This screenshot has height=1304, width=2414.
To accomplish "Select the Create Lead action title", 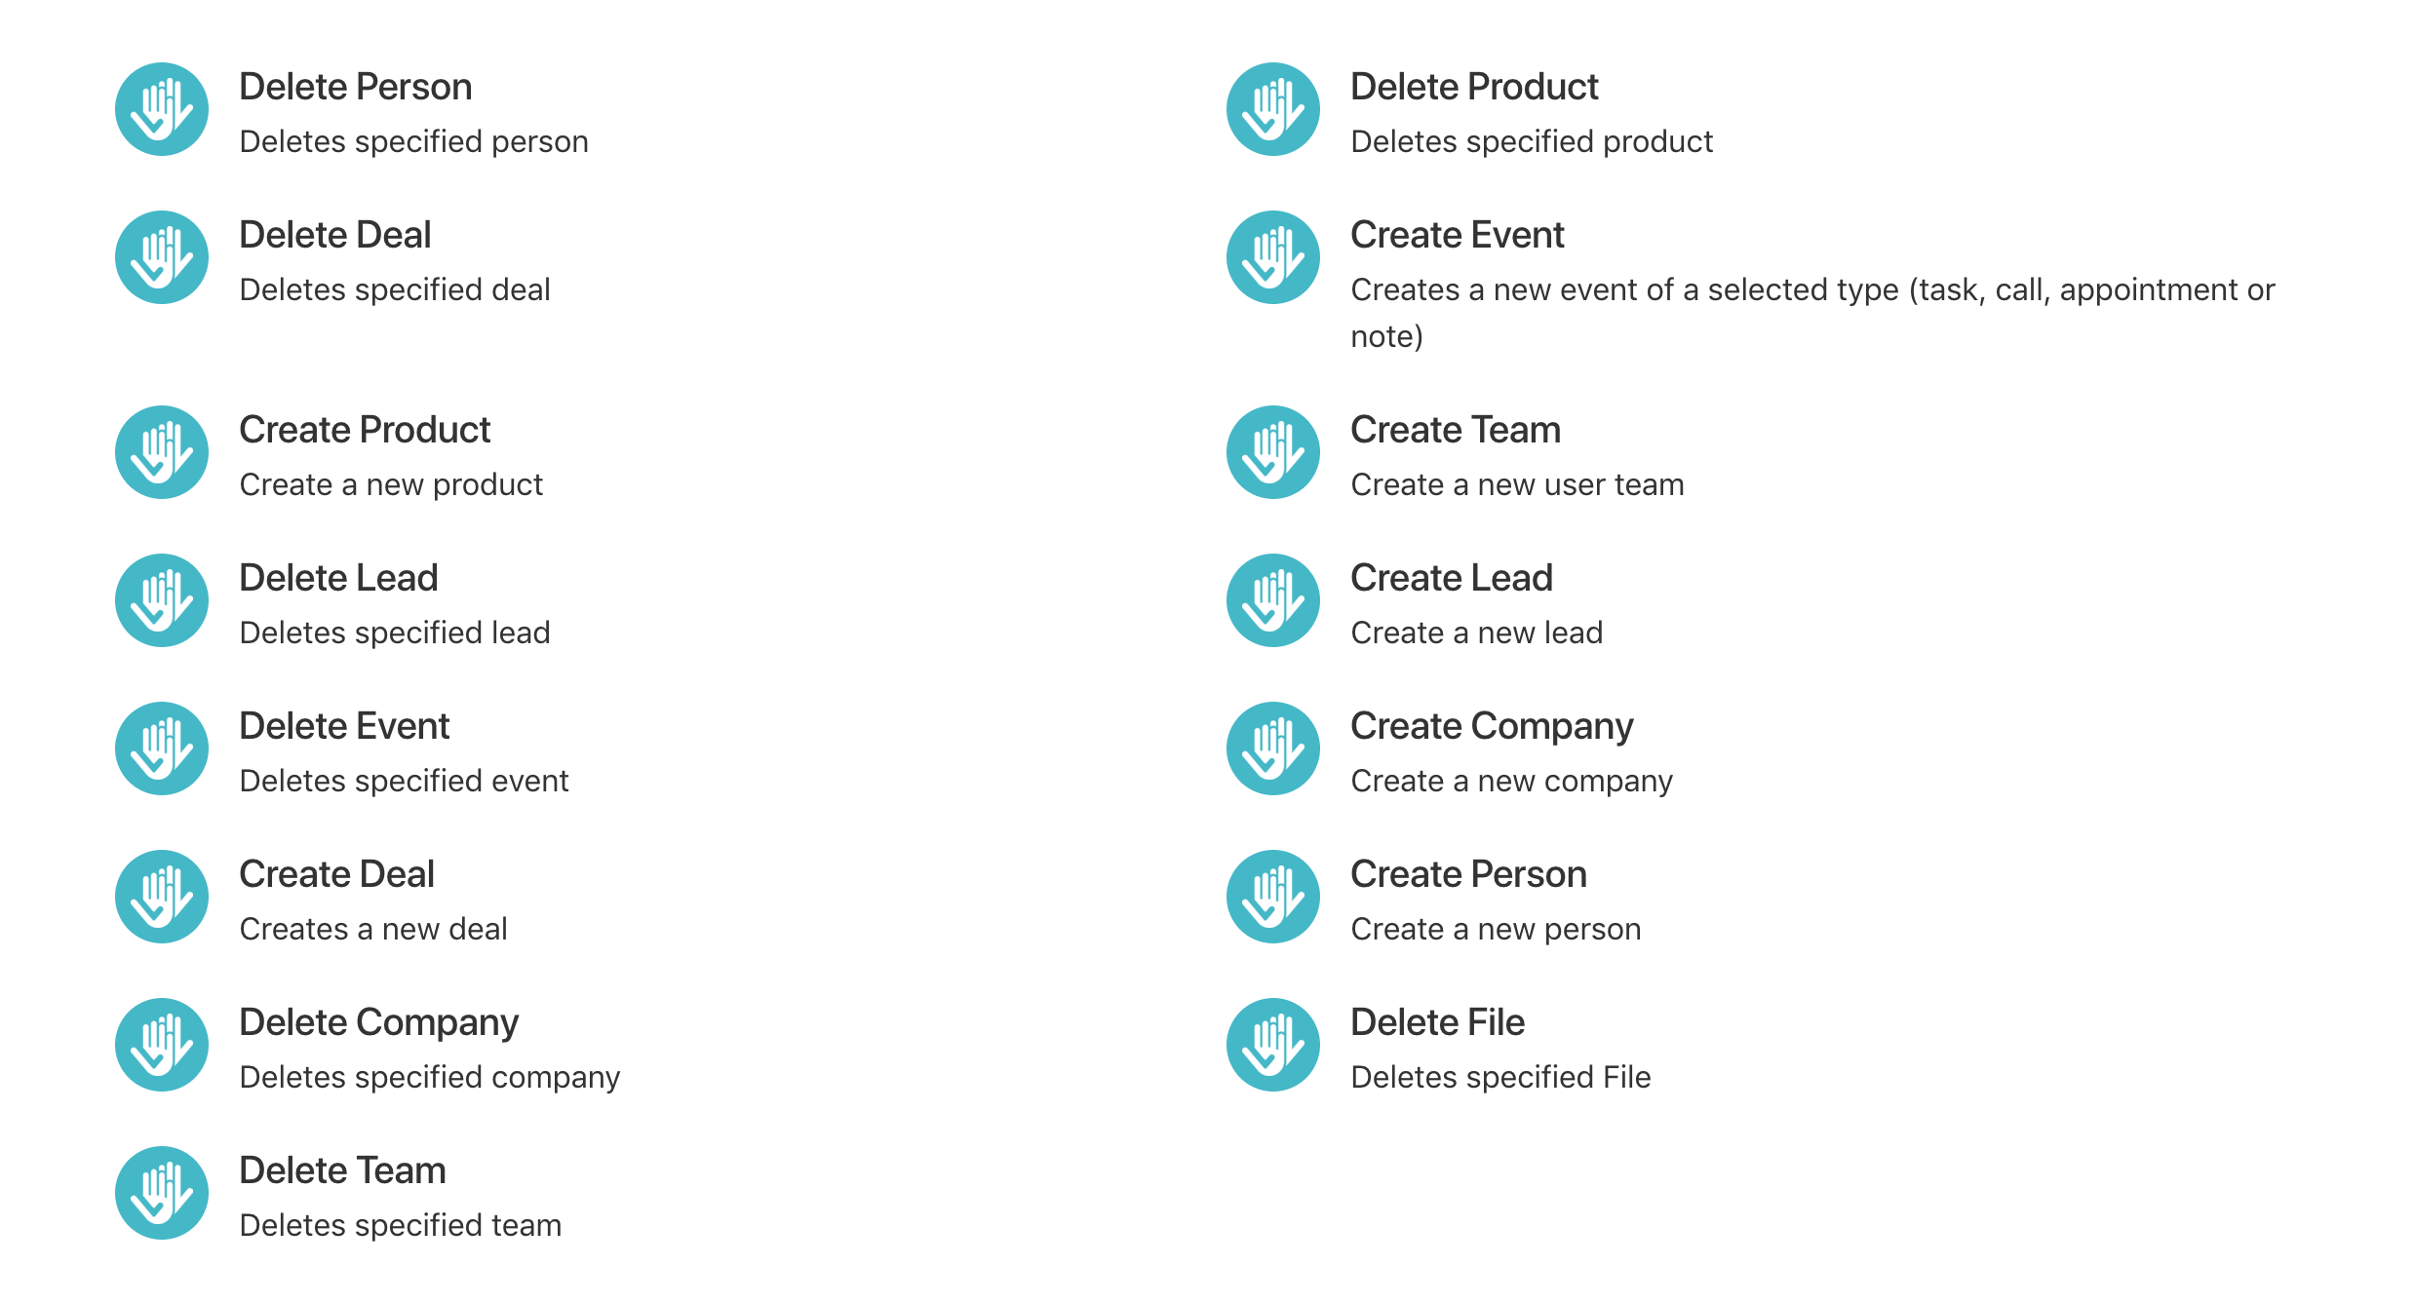I will (1452, 578).
